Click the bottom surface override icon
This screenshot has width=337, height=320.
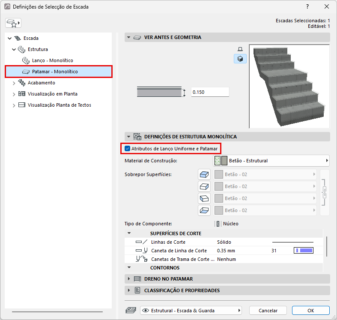204,210
